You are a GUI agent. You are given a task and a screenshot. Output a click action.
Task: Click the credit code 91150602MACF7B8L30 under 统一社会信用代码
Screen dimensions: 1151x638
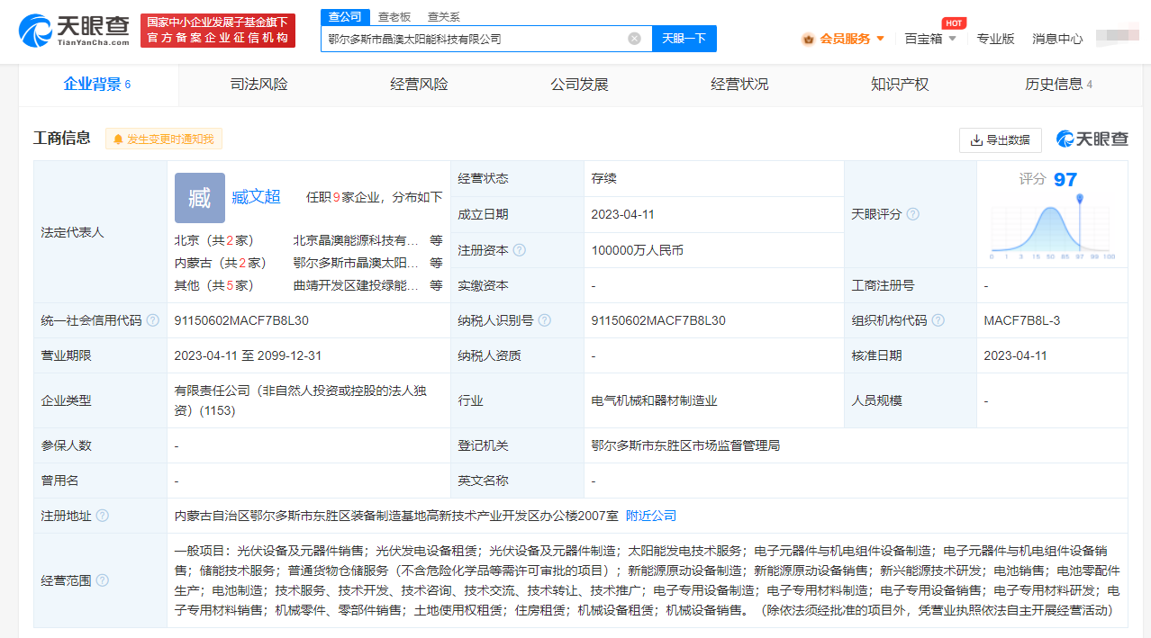point(241,320)
